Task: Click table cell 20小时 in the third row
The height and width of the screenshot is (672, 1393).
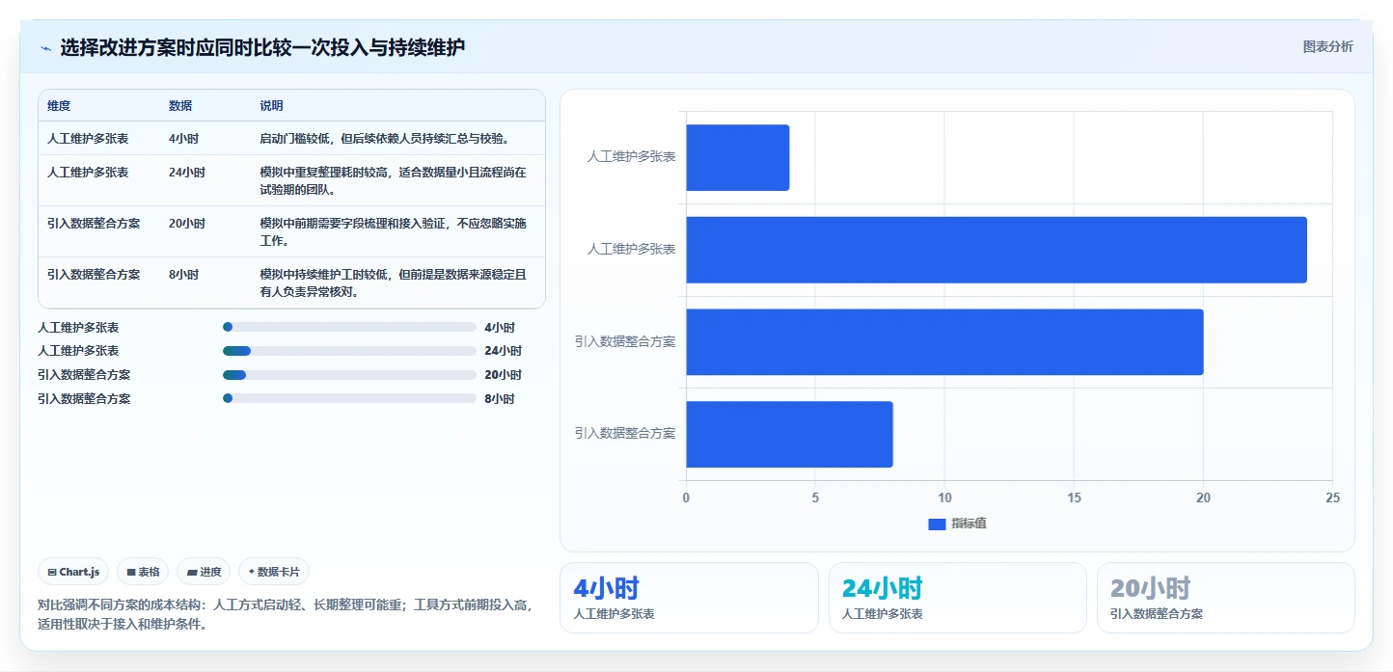Action: pyautogui.click(x=186, y=224)
